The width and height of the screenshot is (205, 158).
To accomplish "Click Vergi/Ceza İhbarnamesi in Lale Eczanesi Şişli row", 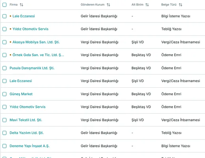I will coord(181,81).
